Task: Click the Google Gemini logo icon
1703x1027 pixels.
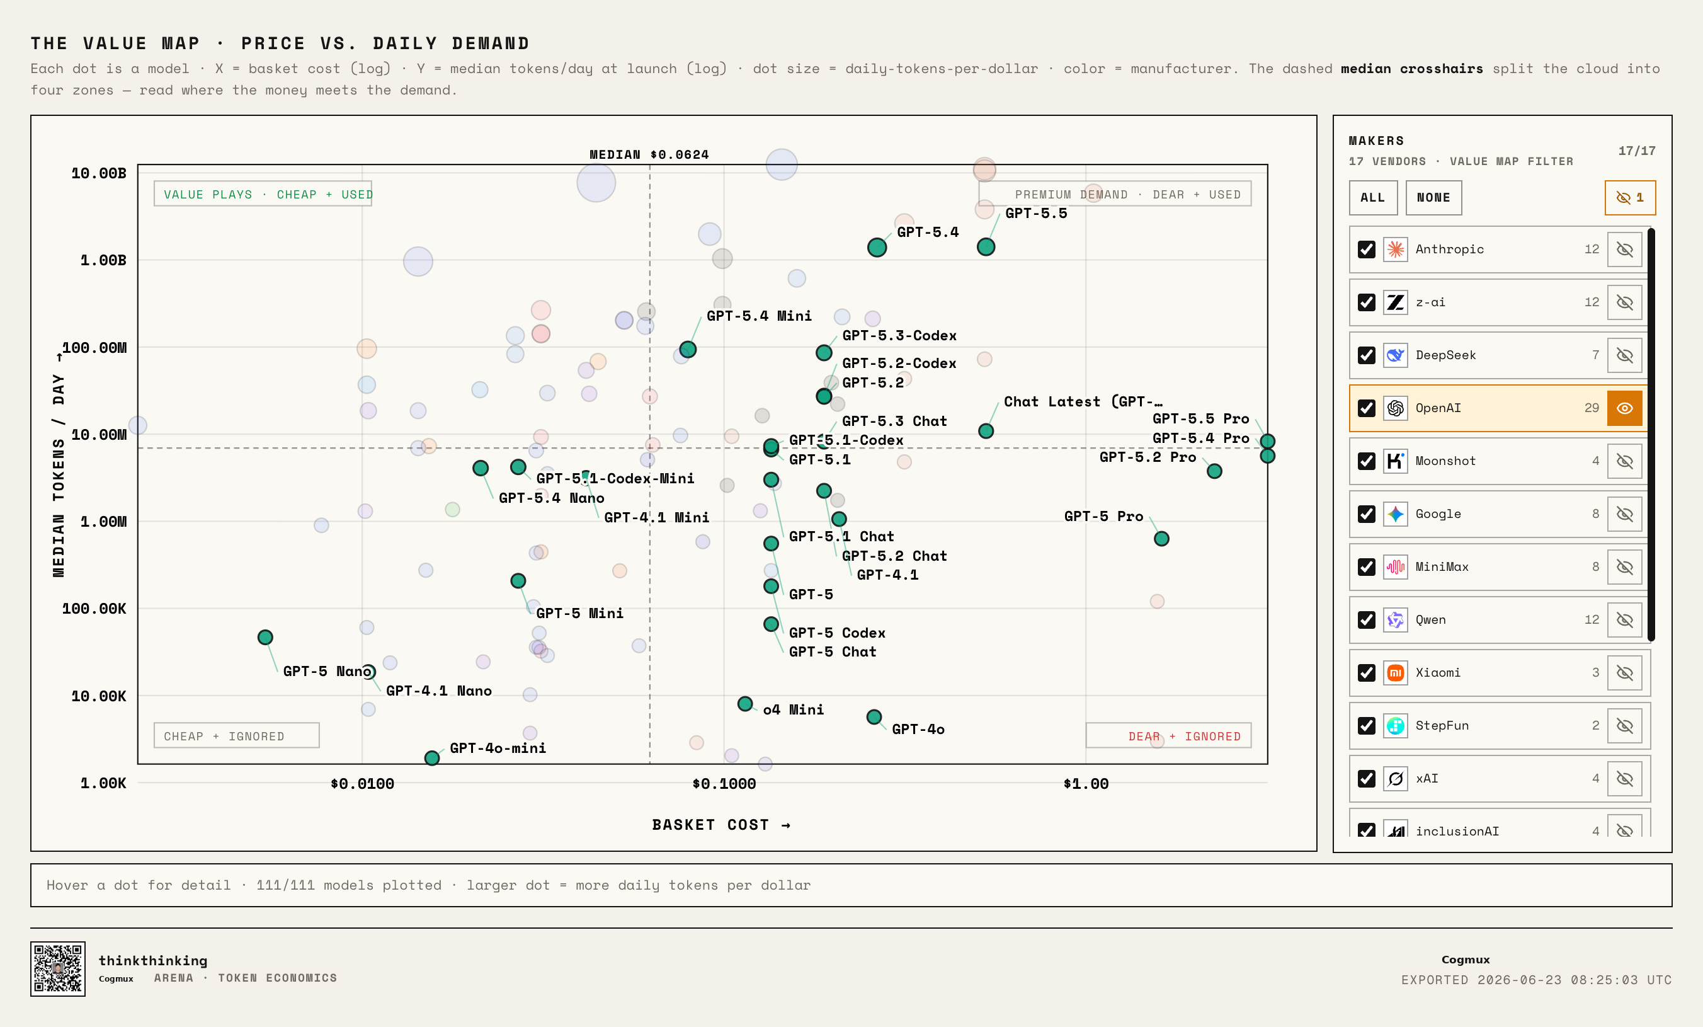Action: click(x=1396, y=514)
